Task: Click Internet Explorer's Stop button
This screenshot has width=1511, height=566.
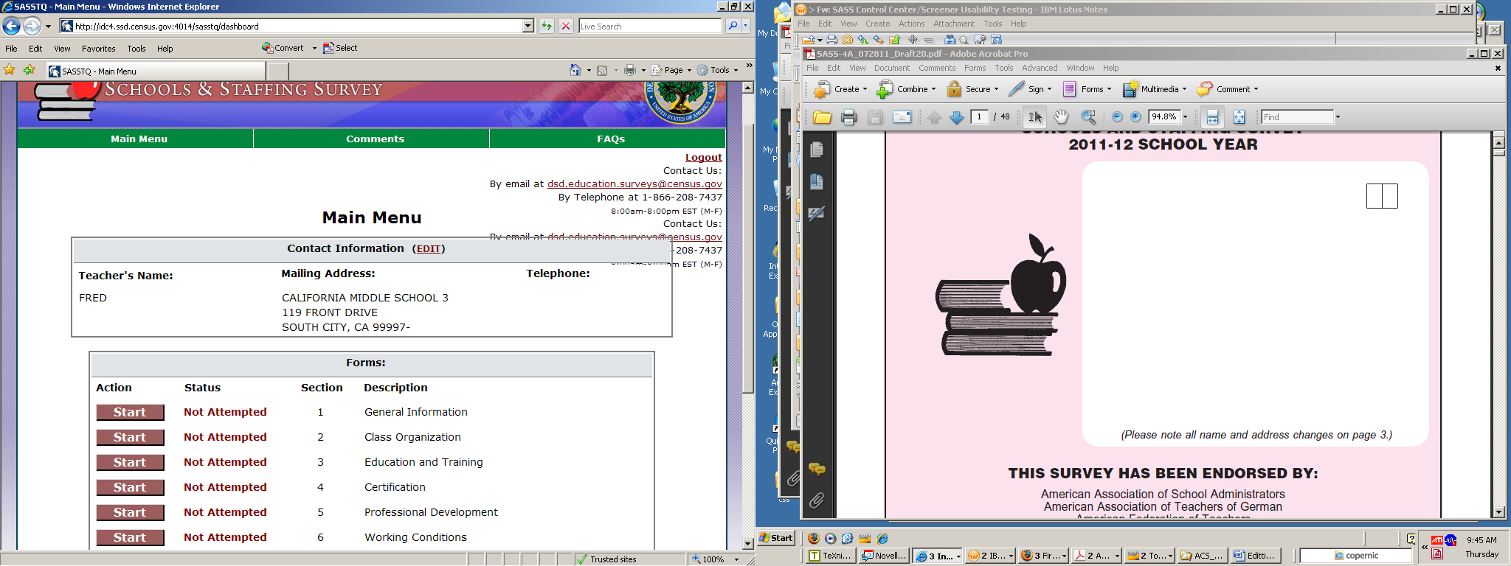Action: (x=566, y=26)
